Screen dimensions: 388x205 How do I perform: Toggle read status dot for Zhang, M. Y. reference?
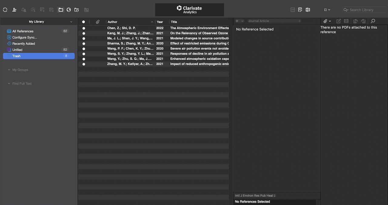pyautogui.click(x=84, y=64)
